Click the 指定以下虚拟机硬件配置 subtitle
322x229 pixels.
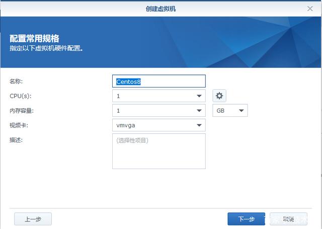tap(46, 48)
